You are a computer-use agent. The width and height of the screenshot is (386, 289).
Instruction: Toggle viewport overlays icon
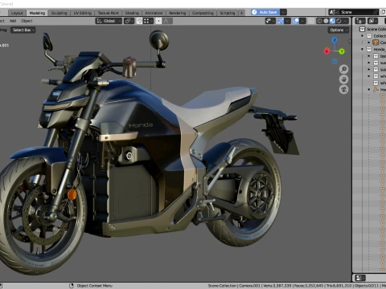[296, 21]
